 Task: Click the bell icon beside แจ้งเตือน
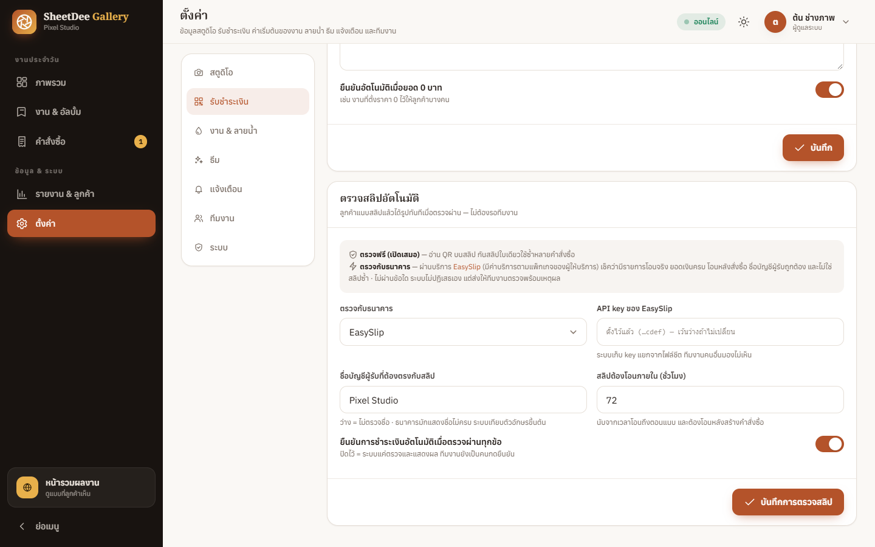point(199,189)
